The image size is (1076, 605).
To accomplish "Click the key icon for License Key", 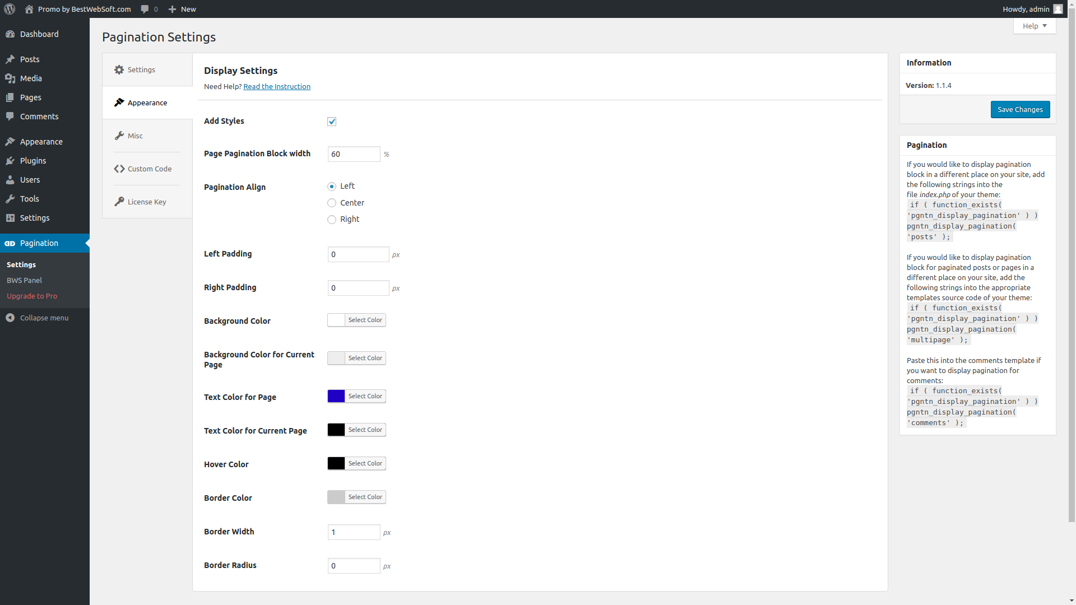I will coord(119,202).
